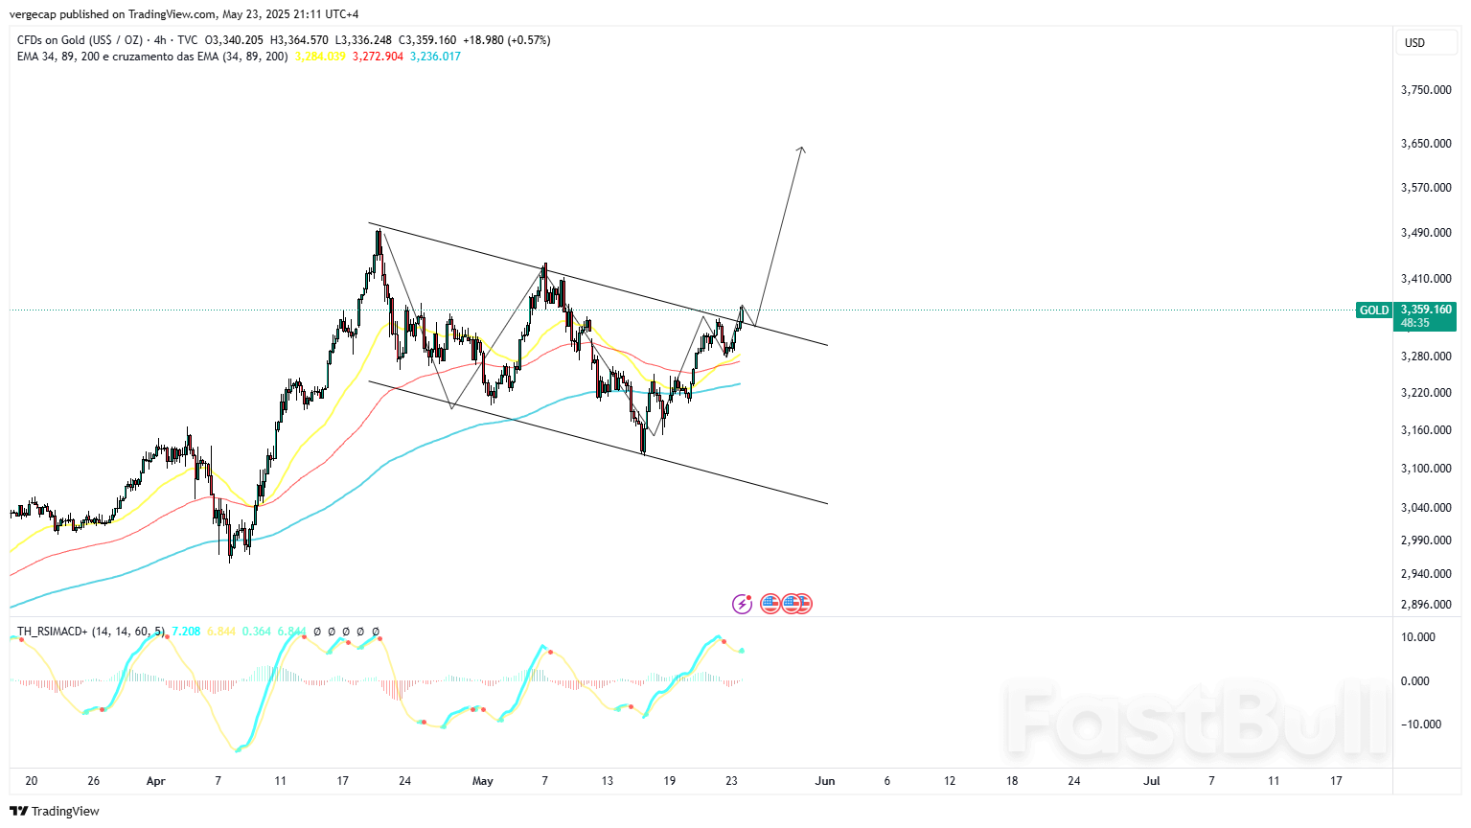Click the Jun label on time axis

(825, 781)
